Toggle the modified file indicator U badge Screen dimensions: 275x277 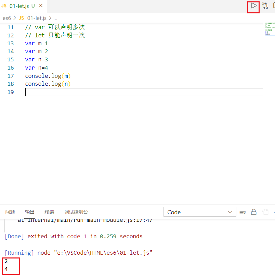(x=34, y=6)
